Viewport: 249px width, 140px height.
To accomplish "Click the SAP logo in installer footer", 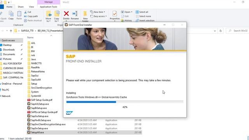I will coord(69,113).
